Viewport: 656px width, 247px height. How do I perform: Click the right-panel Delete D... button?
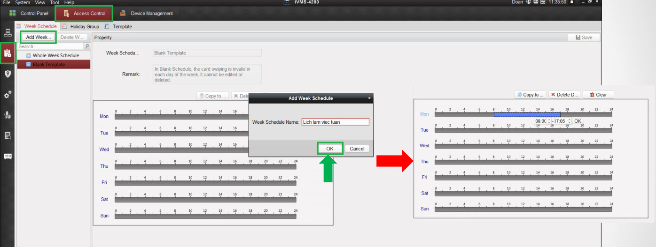pos(565,95)
